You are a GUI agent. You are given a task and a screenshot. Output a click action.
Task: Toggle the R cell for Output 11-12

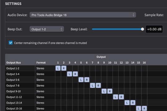pyautogui.click(x=121, y=97)
